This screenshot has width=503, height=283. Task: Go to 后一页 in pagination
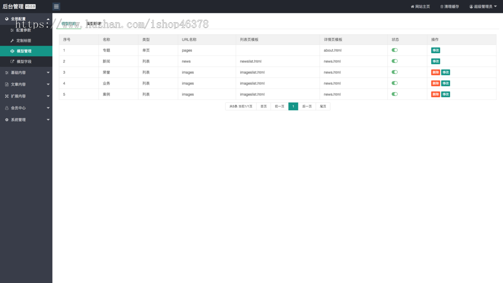[307, 106]
